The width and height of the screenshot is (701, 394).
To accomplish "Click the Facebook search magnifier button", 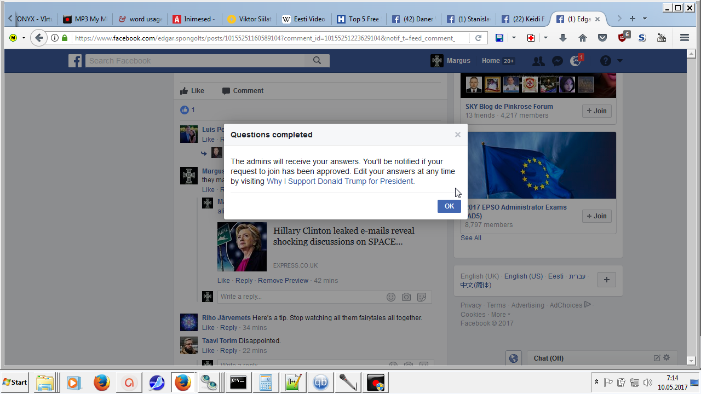I will pyautogui.click(x=317, y=61).
